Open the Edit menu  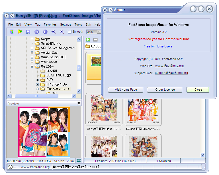tap(19, 24)
